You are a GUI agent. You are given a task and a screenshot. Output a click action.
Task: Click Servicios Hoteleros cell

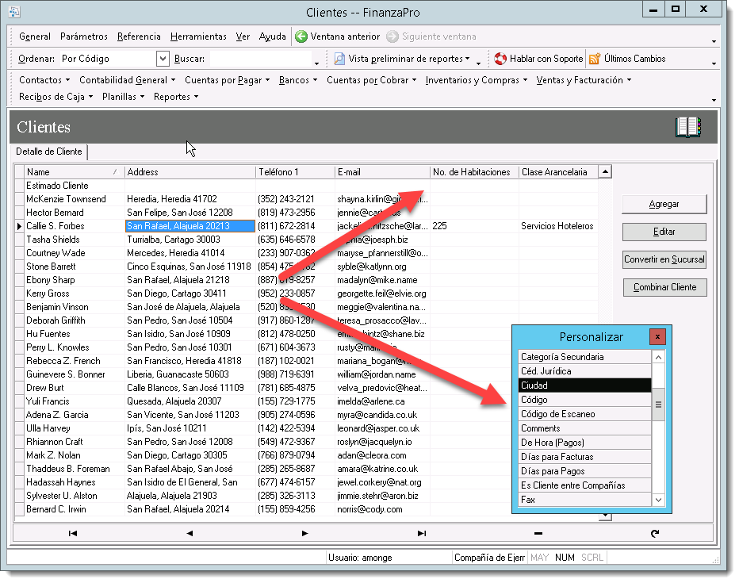(557, 226)
